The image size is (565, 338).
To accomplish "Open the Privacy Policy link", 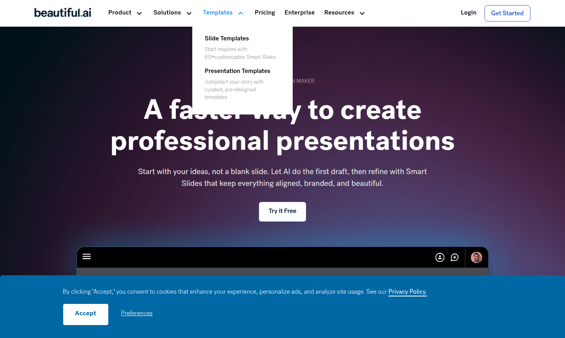I will tap(407, 292).
